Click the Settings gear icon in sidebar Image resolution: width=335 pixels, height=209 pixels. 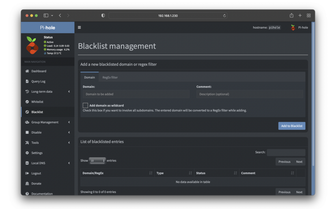click(27, 153)
